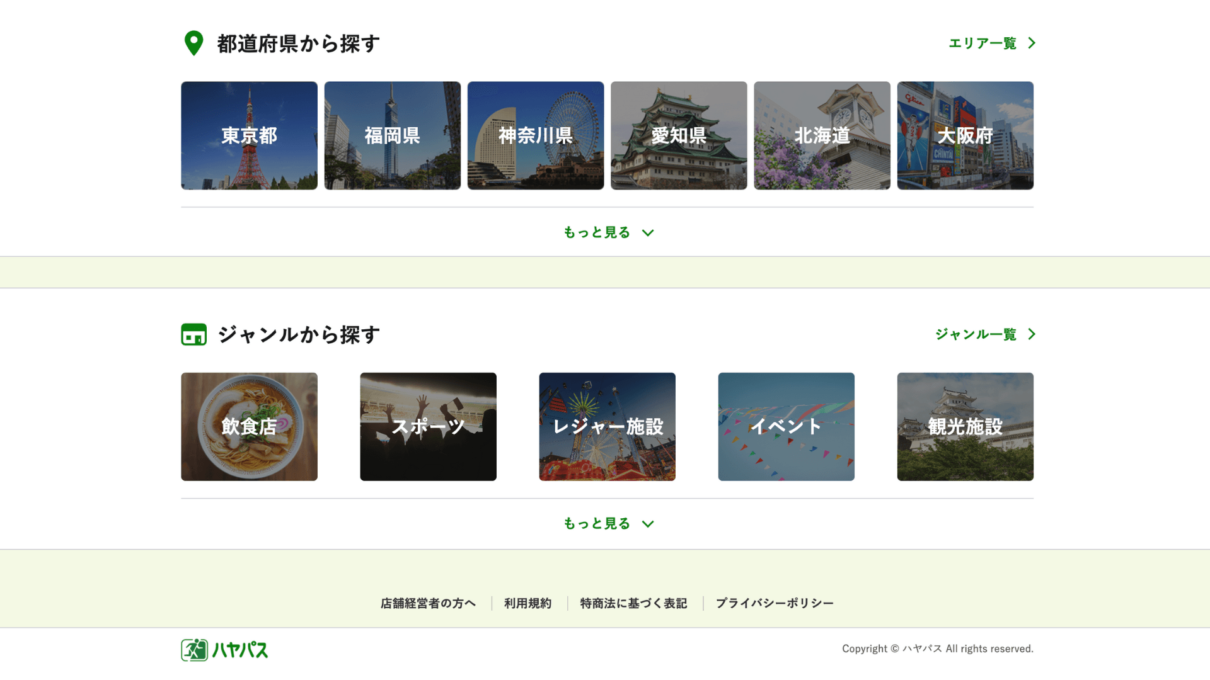1210x680 pixels.
Task: Open the エリア一覧 link
Action: [x=982, y=43]
